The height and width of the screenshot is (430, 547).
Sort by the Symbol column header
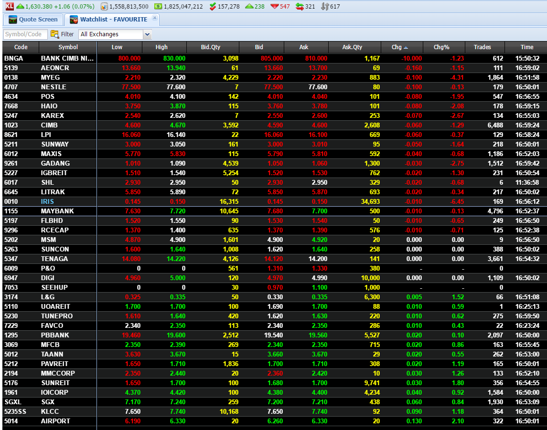pos(68,47)
